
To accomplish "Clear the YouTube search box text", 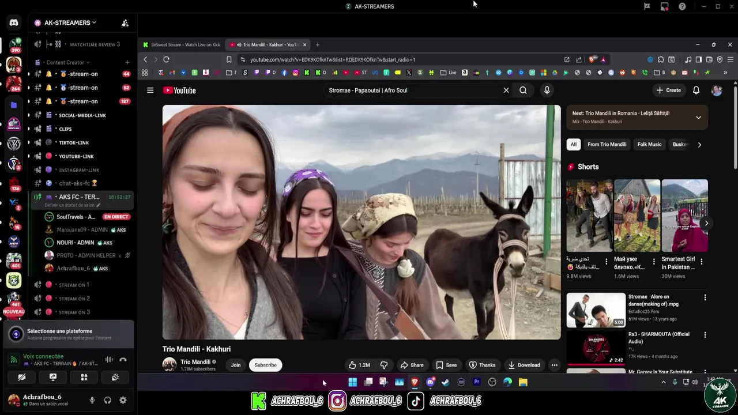I will pos(506,90).
